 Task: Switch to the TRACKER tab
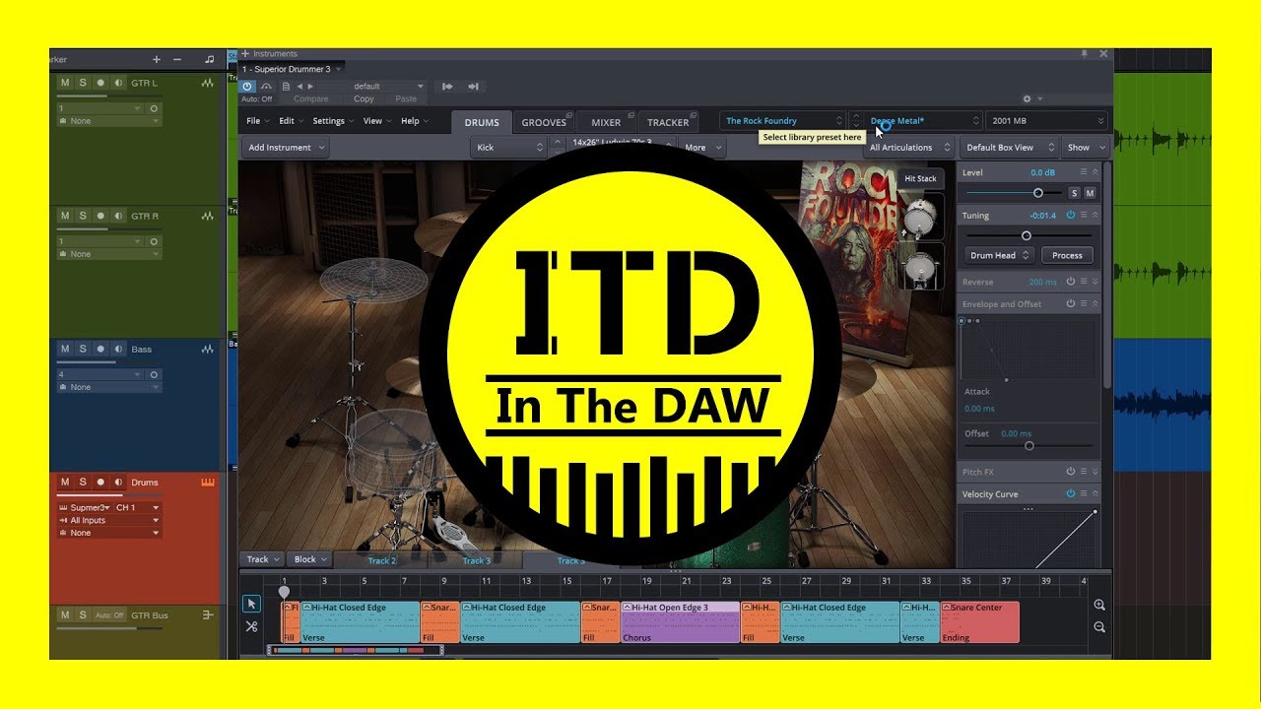tap(668, 122)
